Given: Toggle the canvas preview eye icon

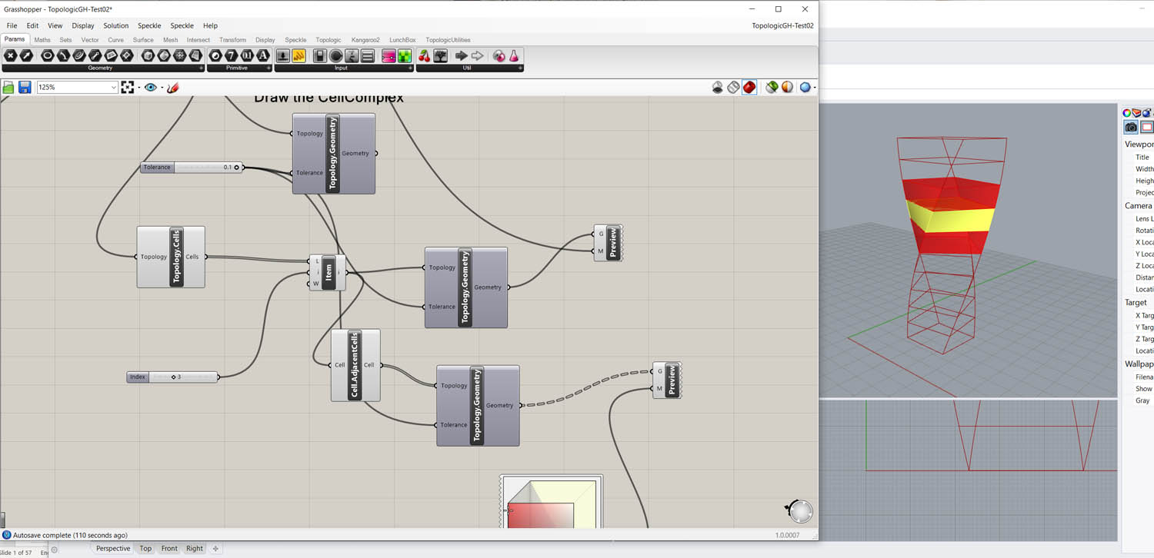Looking at the screenshot, I should (x=151, y=88).
